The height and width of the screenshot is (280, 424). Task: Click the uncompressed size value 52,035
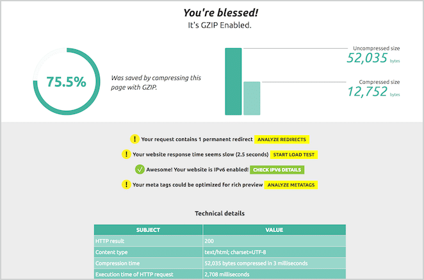click(367, 58)
